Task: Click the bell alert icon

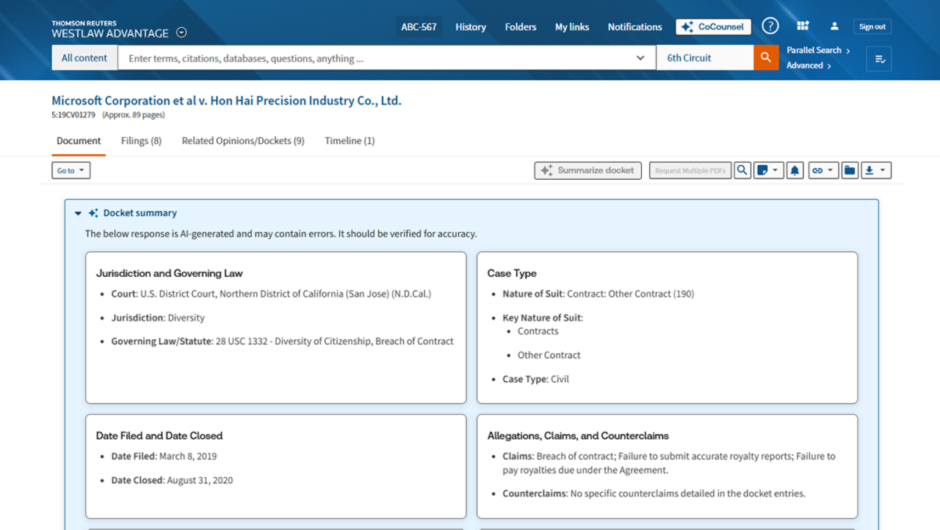Action: tap(795, 170)
